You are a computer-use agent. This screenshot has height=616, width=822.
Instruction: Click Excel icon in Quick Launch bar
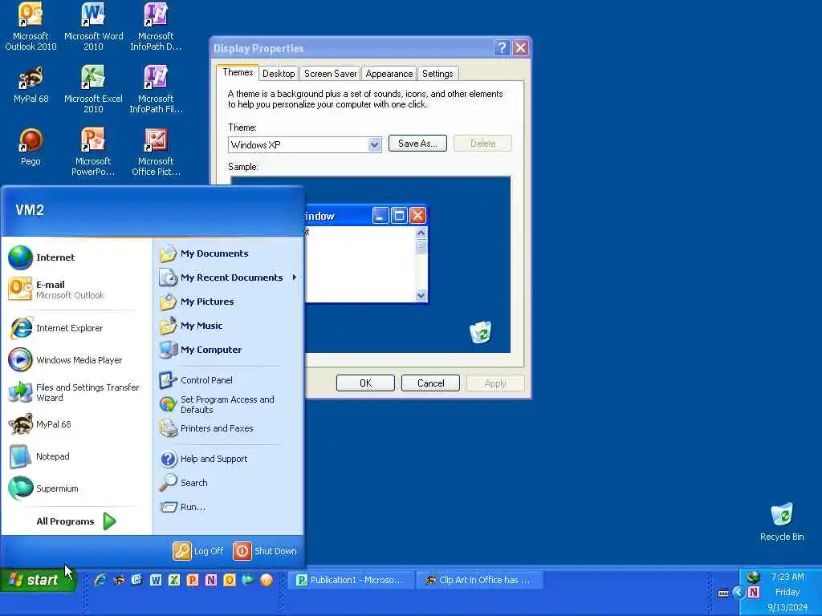174,580
